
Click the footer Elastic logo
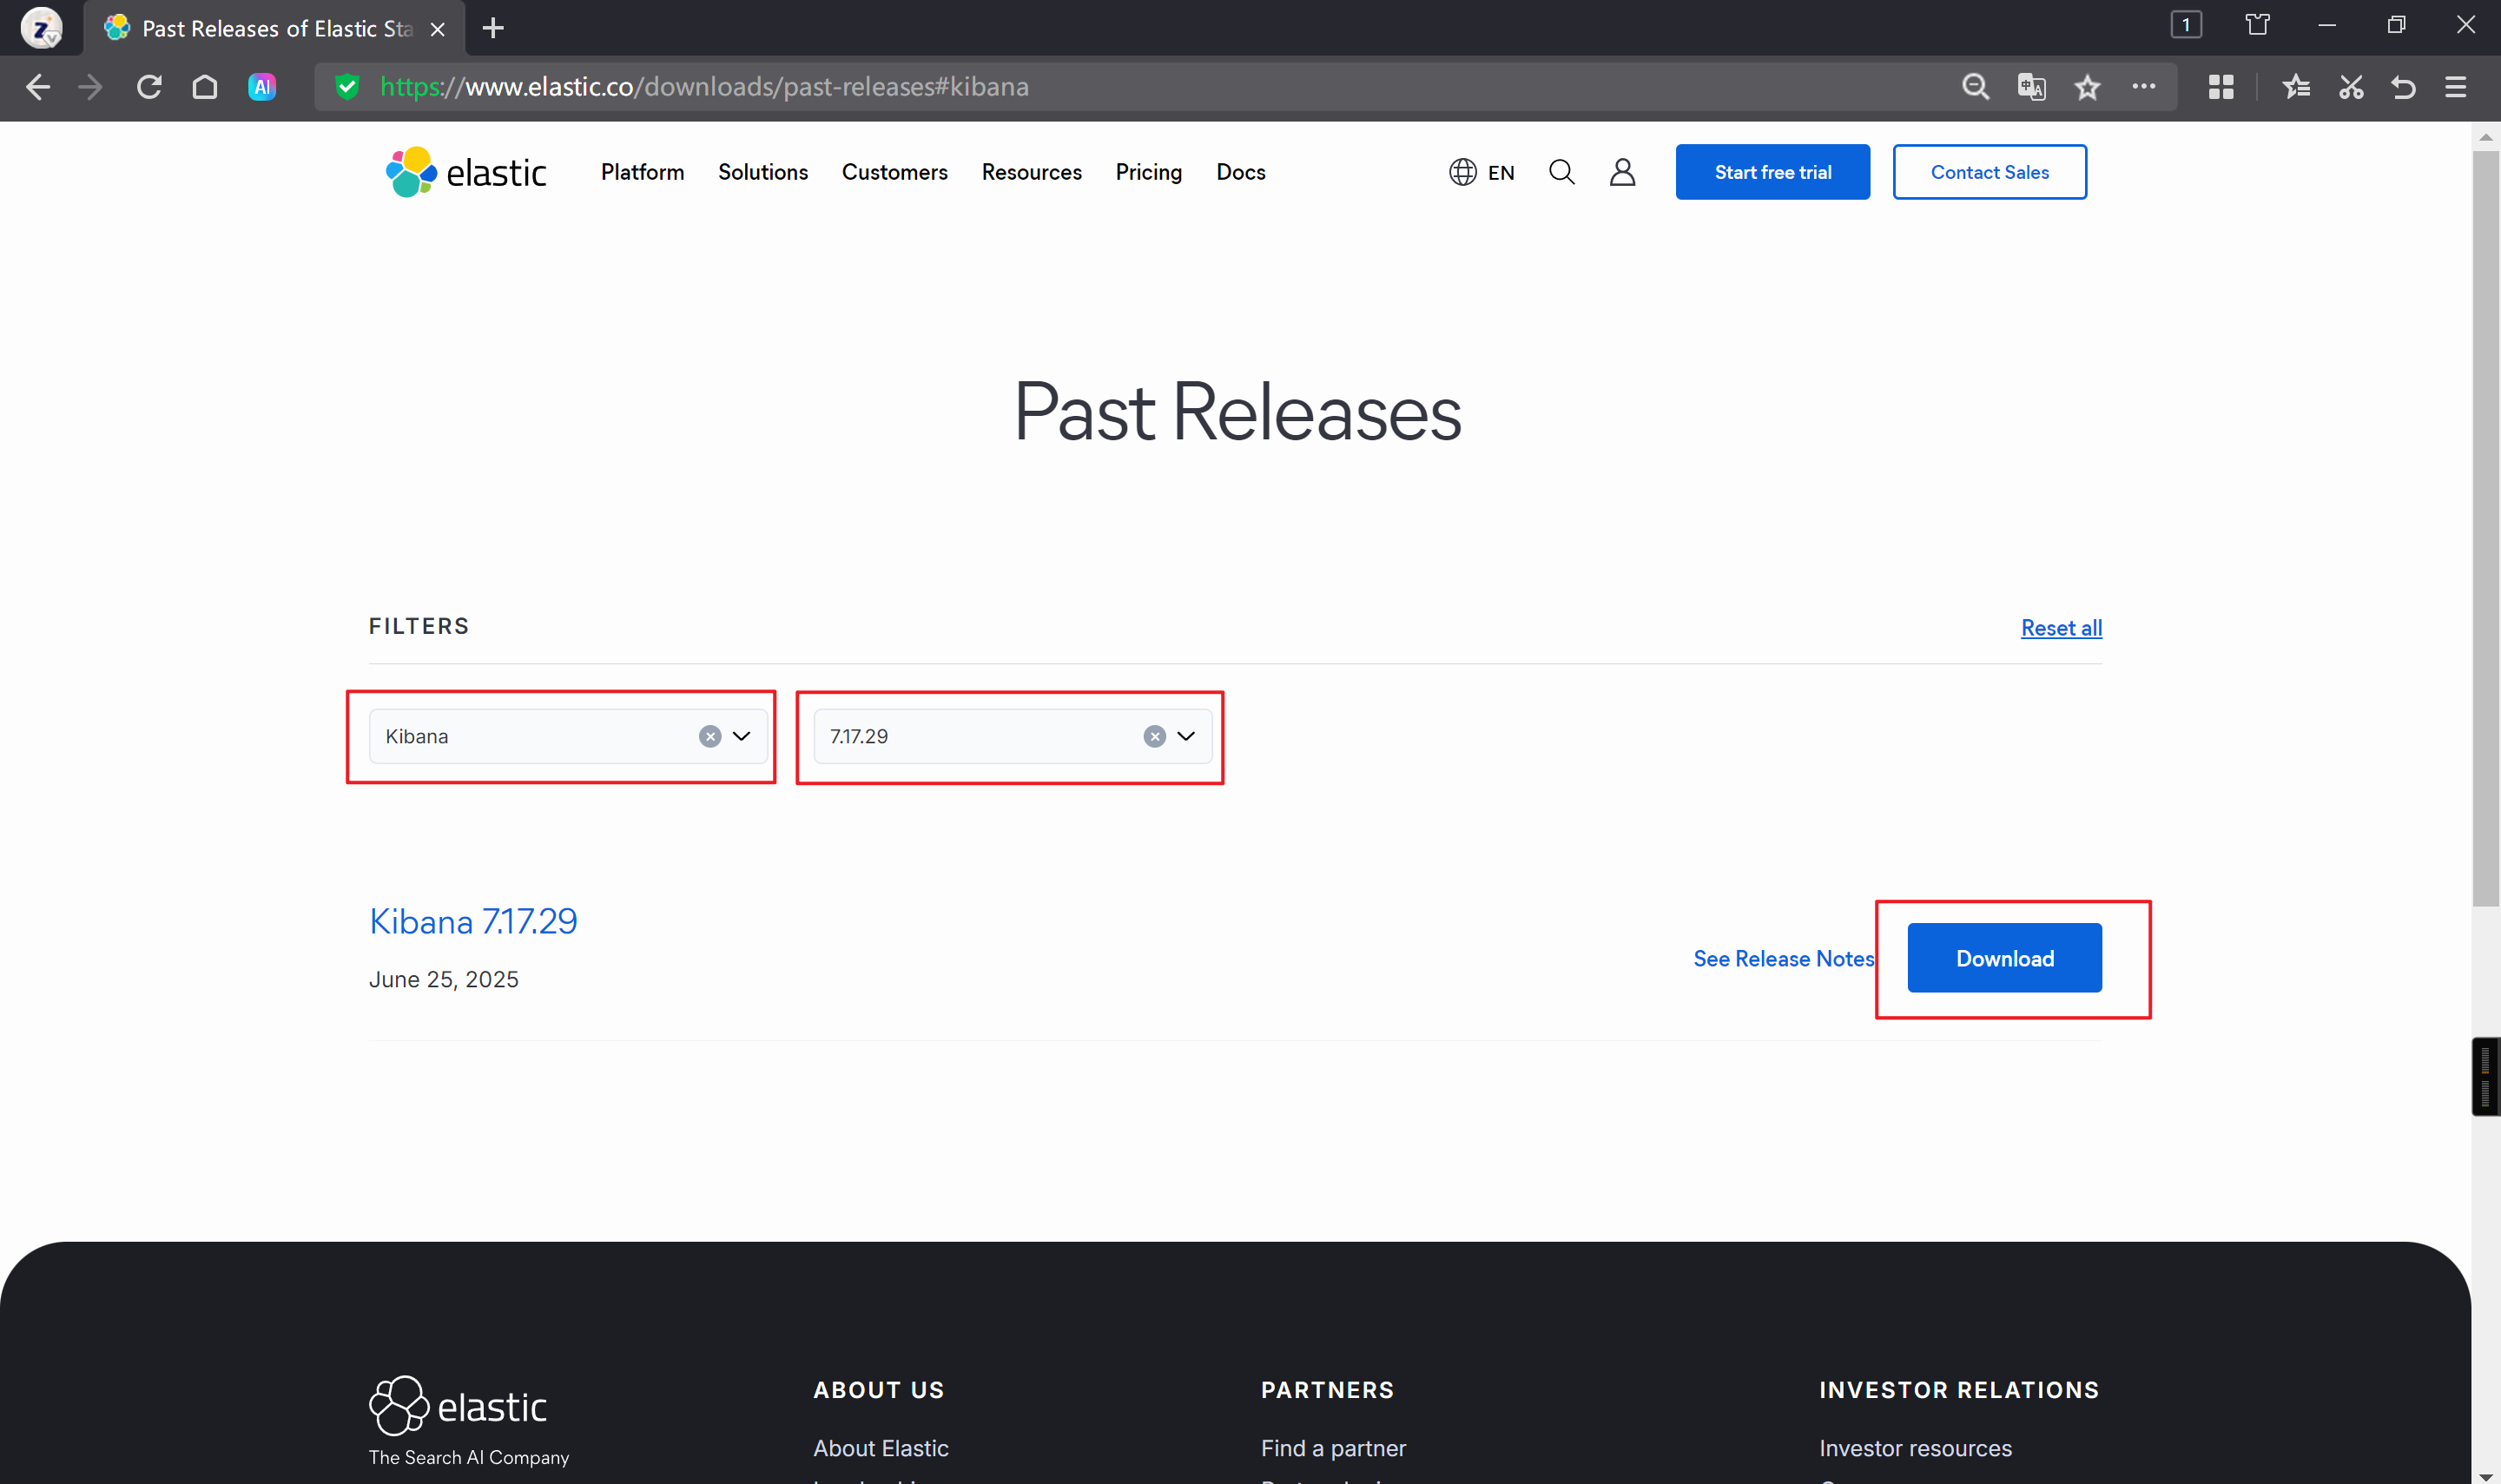click(458, 1405)
